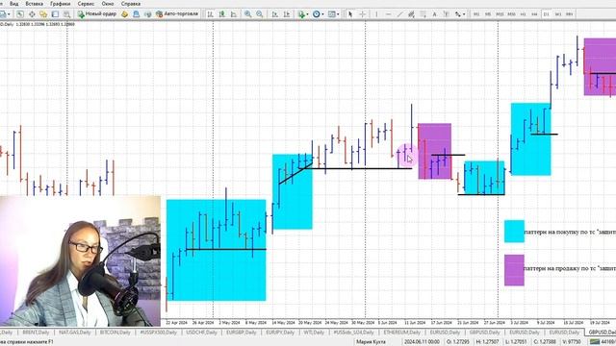
Task: Select the MN monthly timeframe
Action: coord(570,14)
